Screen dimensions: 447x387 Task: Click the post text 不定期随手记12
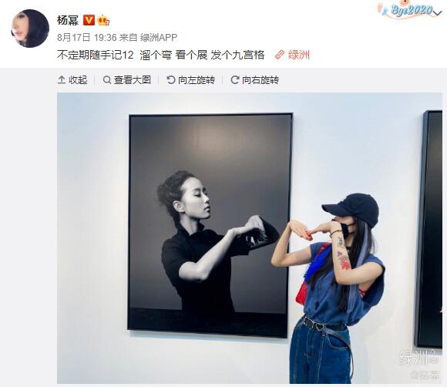coord(96,55)
